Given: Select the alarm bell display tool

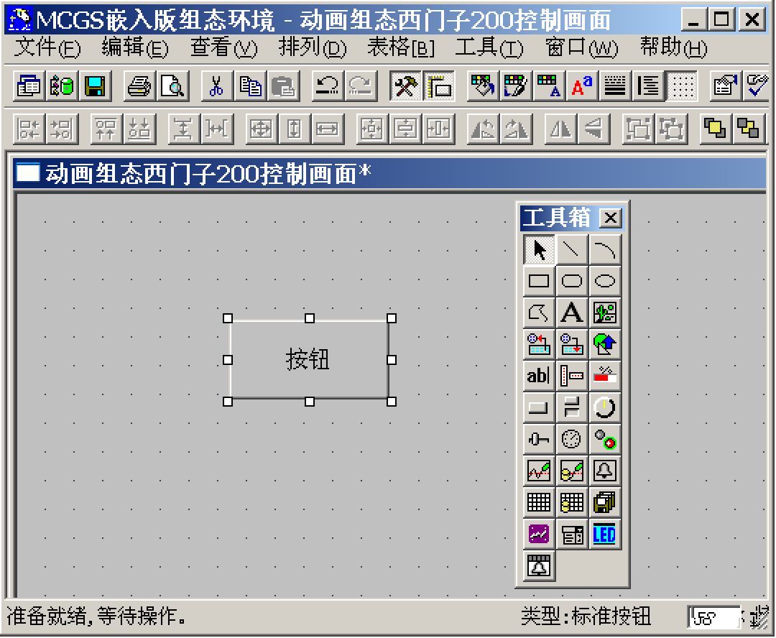Looking at the screenshot, I should (605, 471).
